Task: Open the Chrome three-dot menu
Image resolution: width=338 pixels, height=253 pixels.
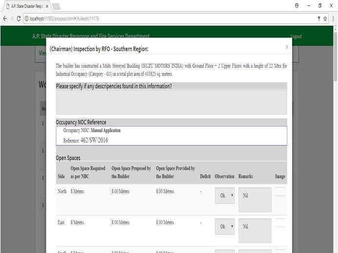Action: 333,19
